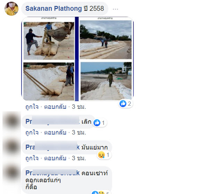Reply to the photo comment via ตอบกลับ
The width and height of the screenshot is (216, 194).
pos(55,107)
